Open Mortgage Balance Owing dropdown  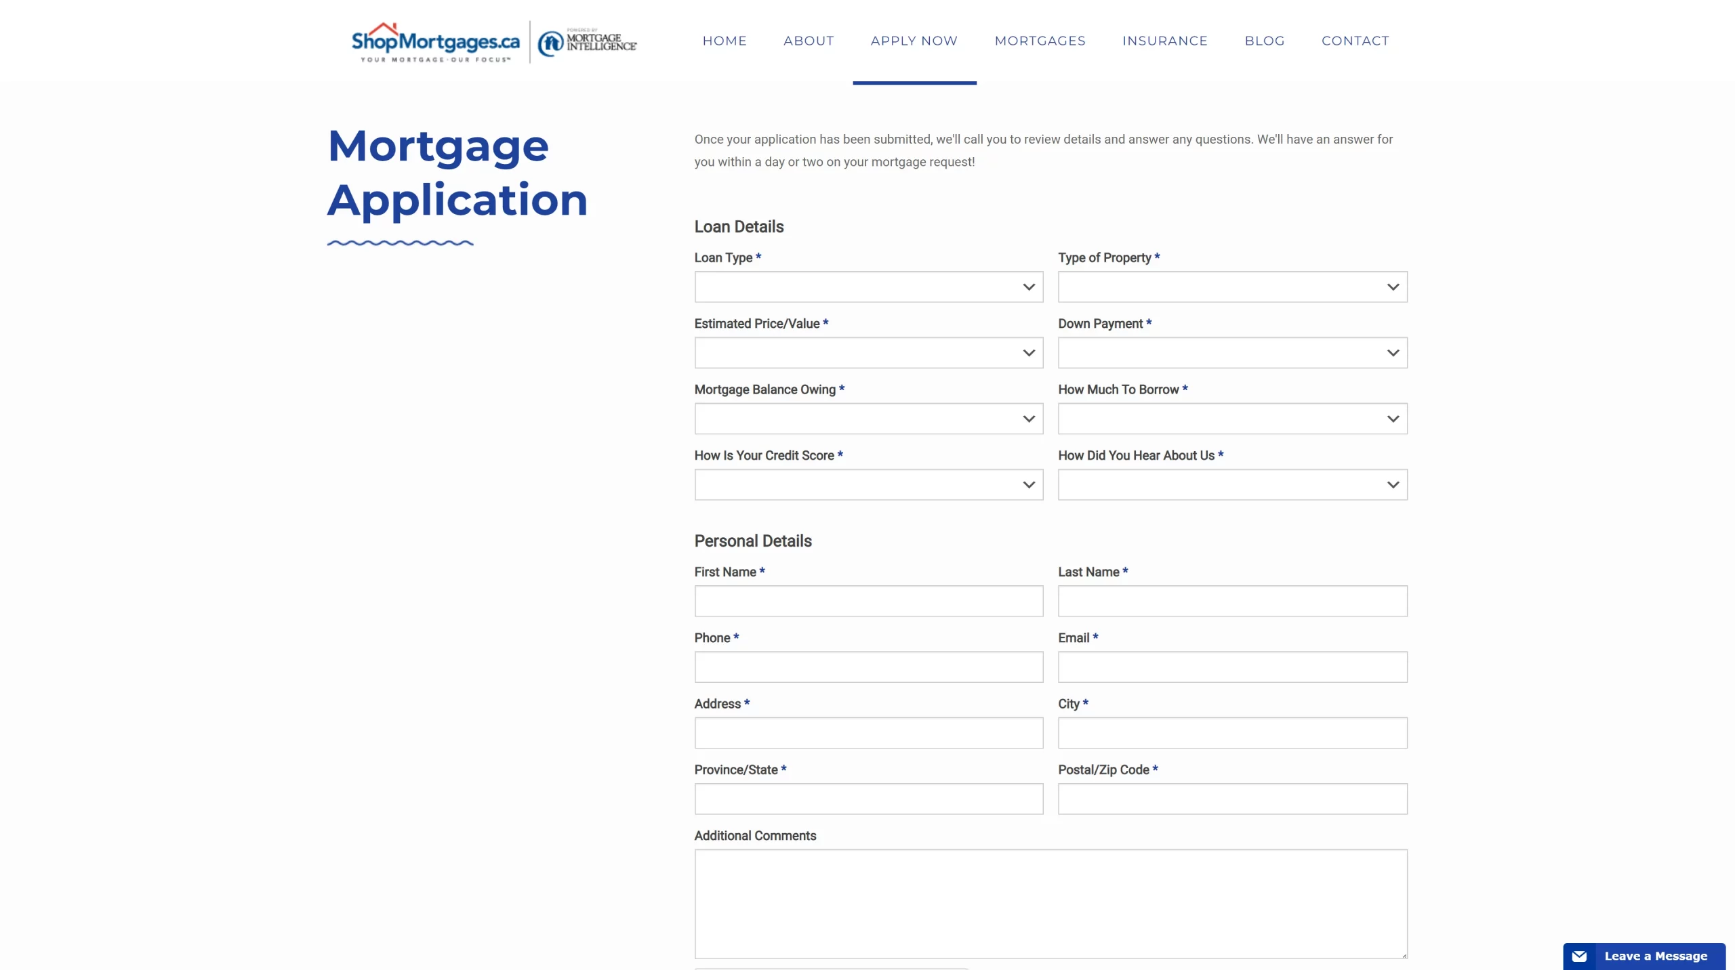point(868,419)
